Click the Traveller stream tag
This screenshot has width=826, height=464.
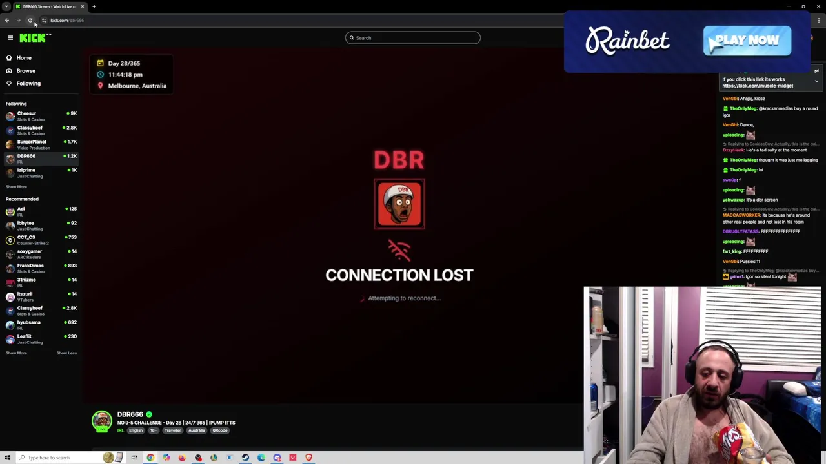[x=172, y=430]
